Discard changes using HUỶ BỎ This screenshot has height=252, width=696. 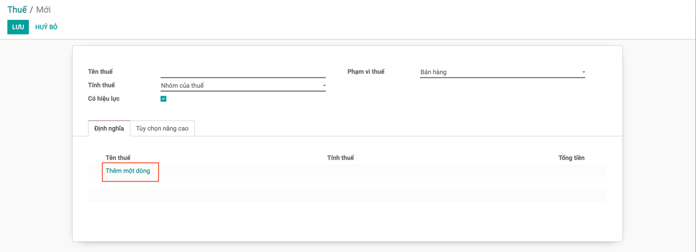coord(46,27)
